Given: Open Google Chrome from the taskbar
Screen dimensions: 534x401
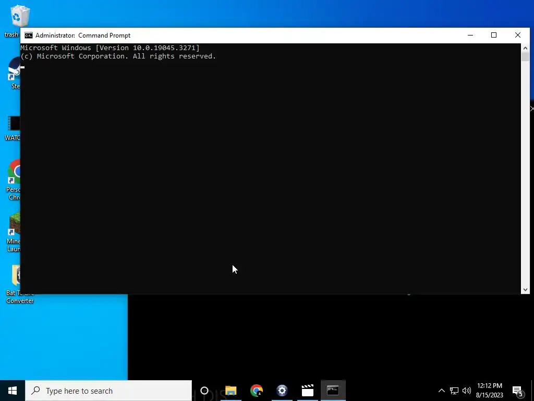Looking at the screenshot, I should point(257,391).
